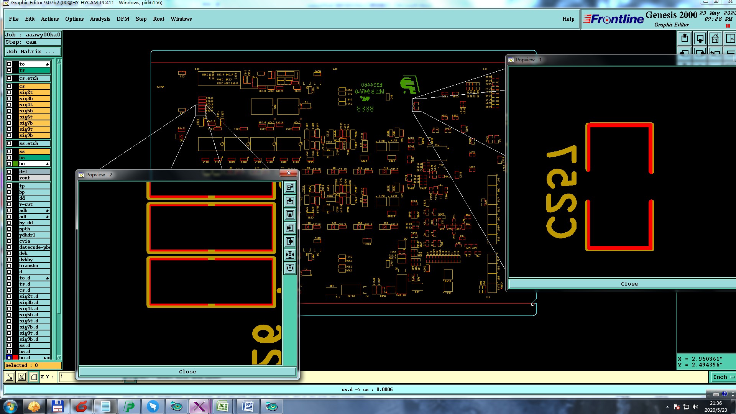Open the DFM menu
The width and height of the screenshot is (736, 414).
click(123, 19)
